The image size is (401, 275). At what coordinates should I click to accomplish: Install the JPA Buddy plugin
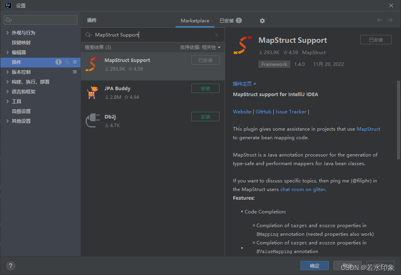[x=205, y=88]
